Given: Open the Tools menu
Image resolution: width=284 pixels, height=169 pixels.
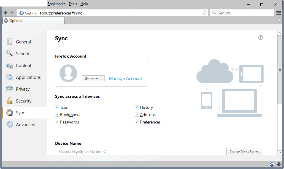Looking at the screenshot, I should click(73, 4).
